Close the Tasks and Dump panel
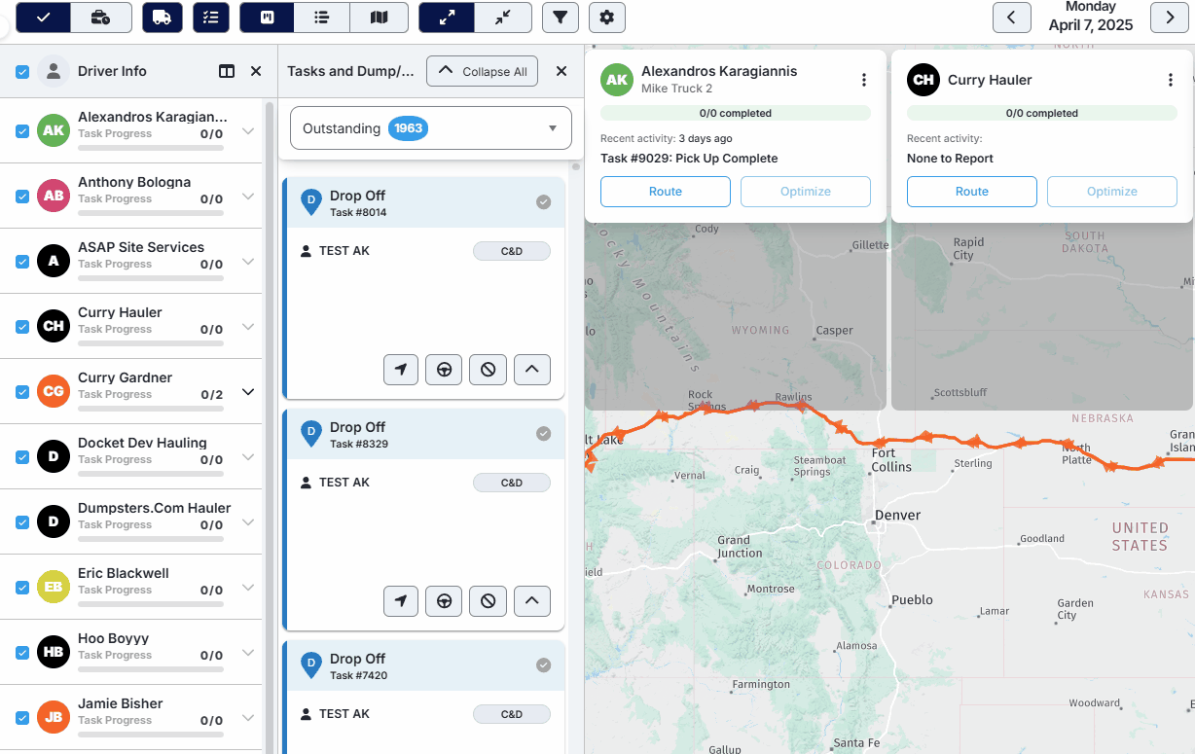Image resolution: width=1195 pixels, height=754 pixels. tap(561, 71)
